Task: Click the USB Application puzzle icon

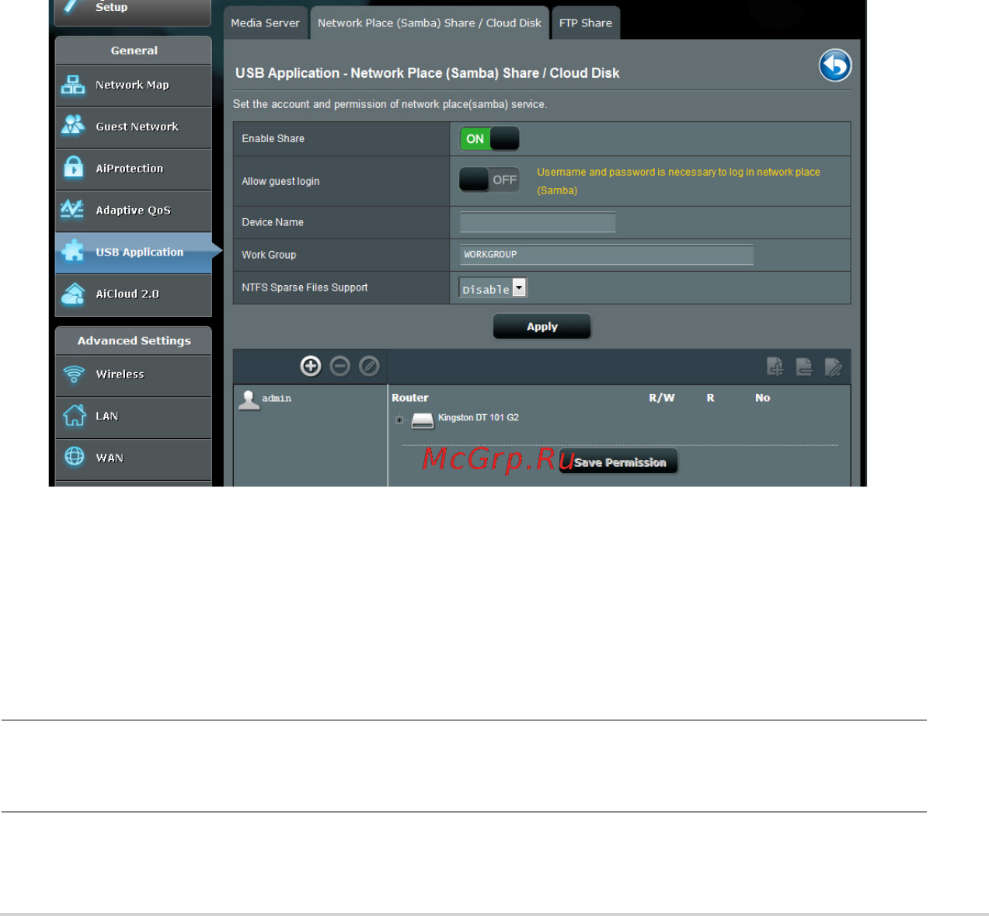Action: [73, 251]
